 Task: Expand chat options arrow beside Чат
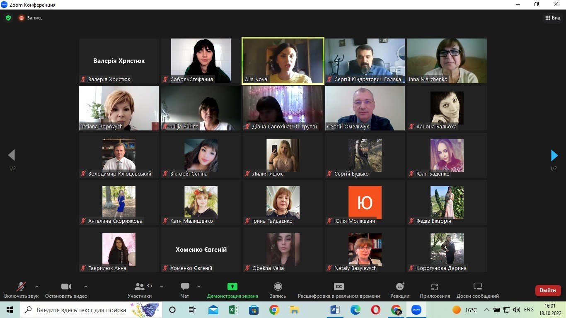[x=199, y=286]
